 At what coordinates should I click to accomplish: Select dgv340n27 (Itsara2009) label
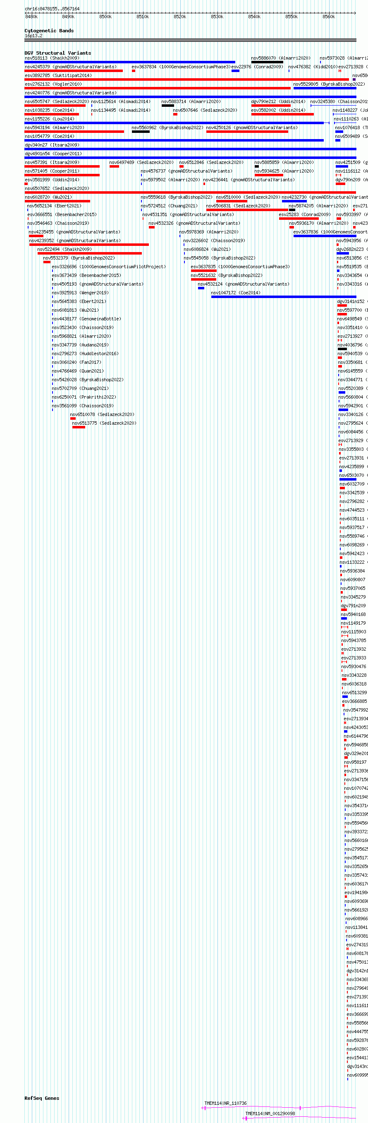52,145
